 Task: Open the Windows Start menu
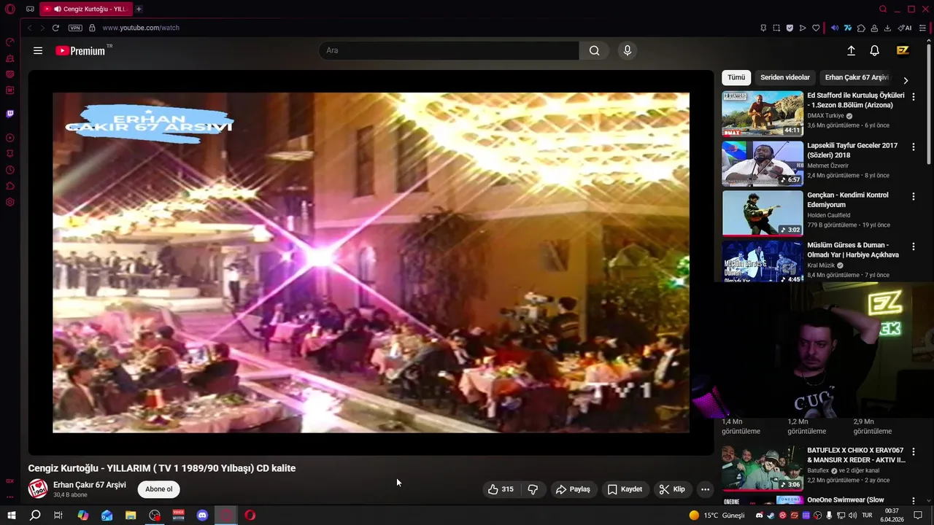11,516
